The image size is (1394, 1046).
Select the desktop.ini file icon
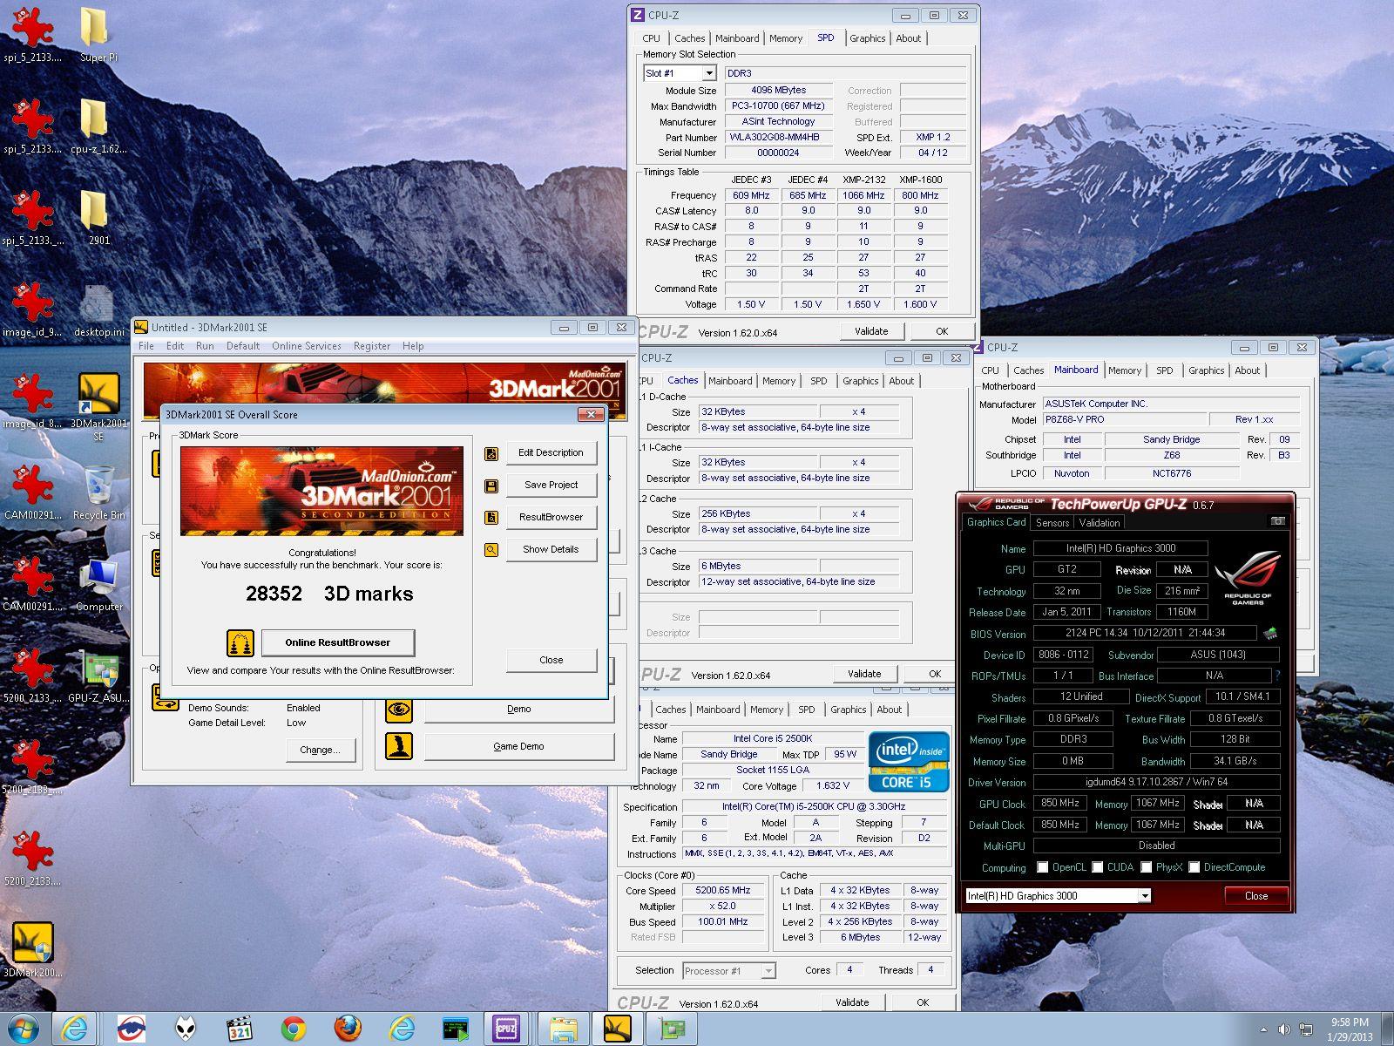point(98,310)
